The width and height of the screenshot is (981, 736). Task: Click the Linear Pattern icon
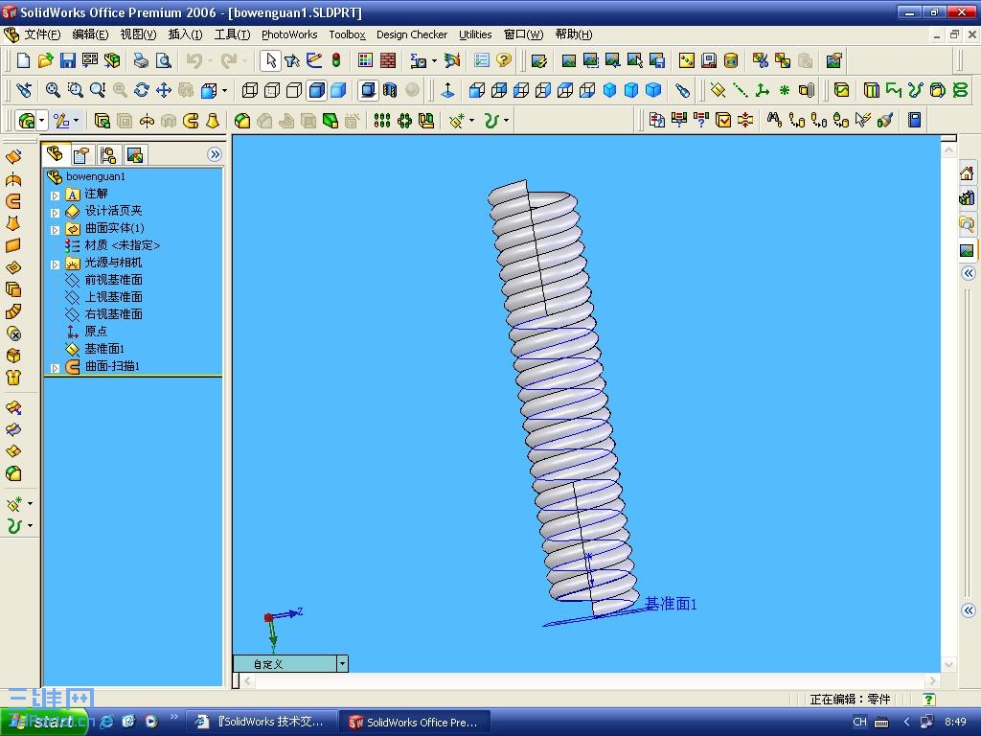381,120
